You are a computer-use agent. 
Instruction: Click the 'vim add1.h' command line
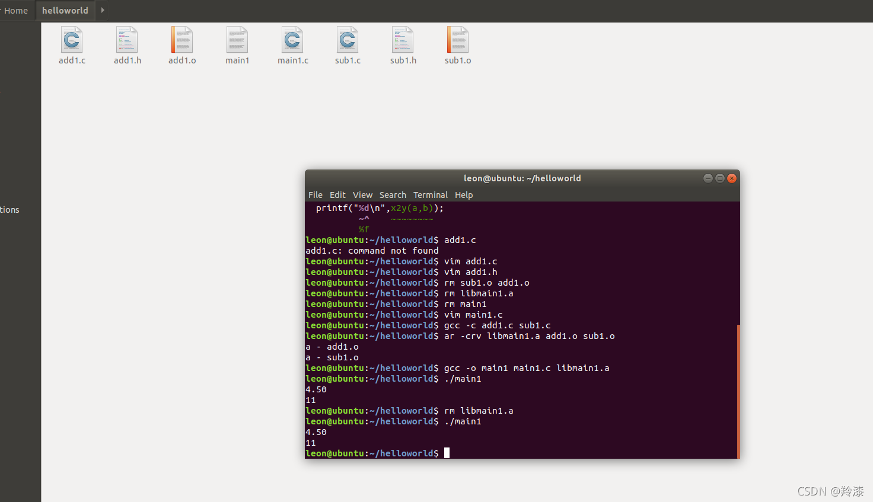470,272
